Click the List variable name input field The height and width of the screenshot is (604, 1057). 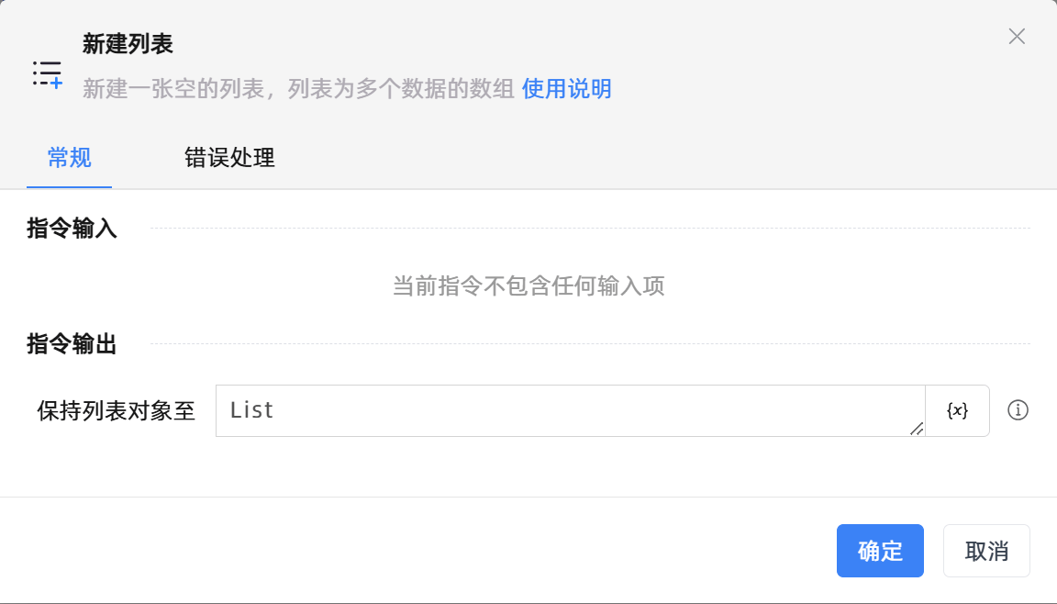[x=569, y=410]
